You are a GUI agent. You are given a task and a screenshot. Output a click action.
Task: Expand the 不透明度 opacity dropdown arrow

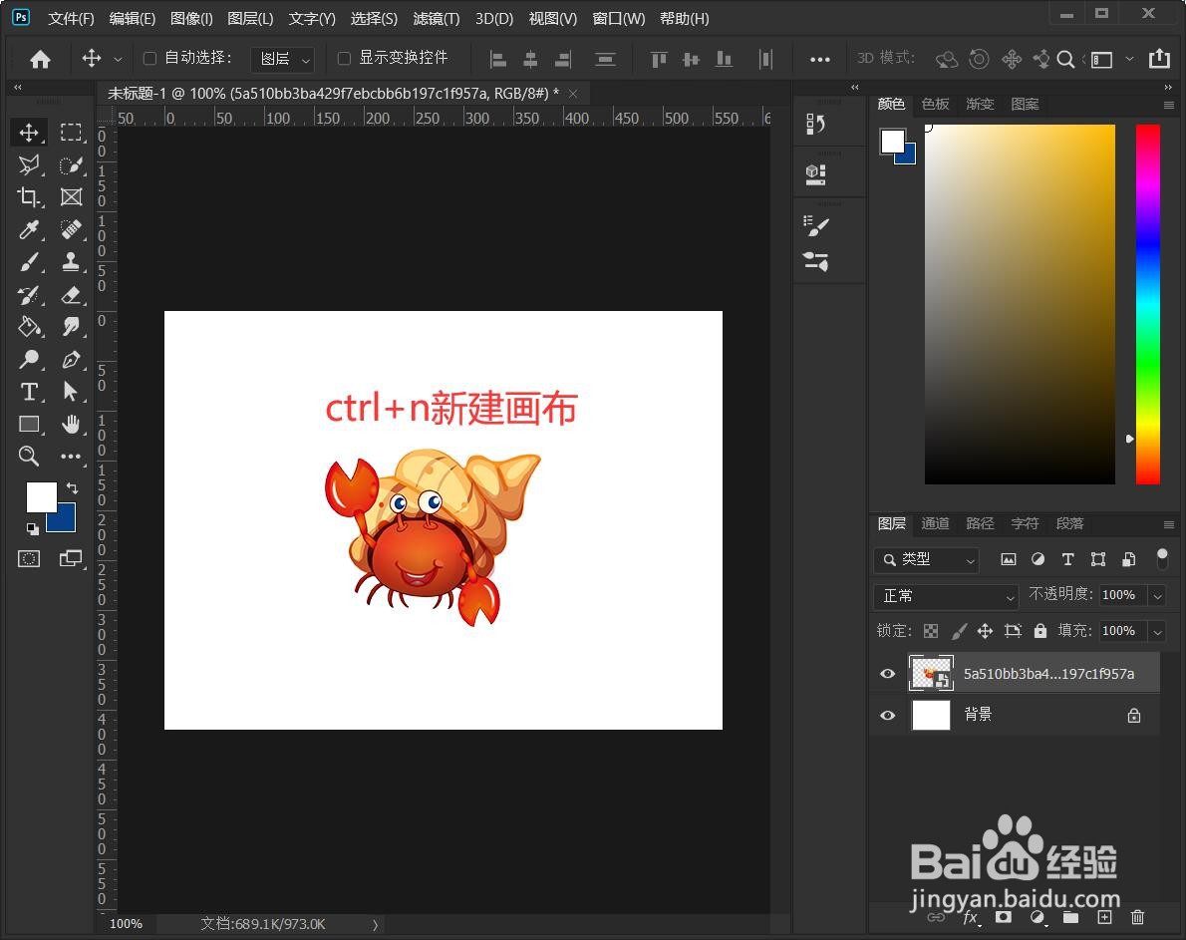(x=1157, y=596)
